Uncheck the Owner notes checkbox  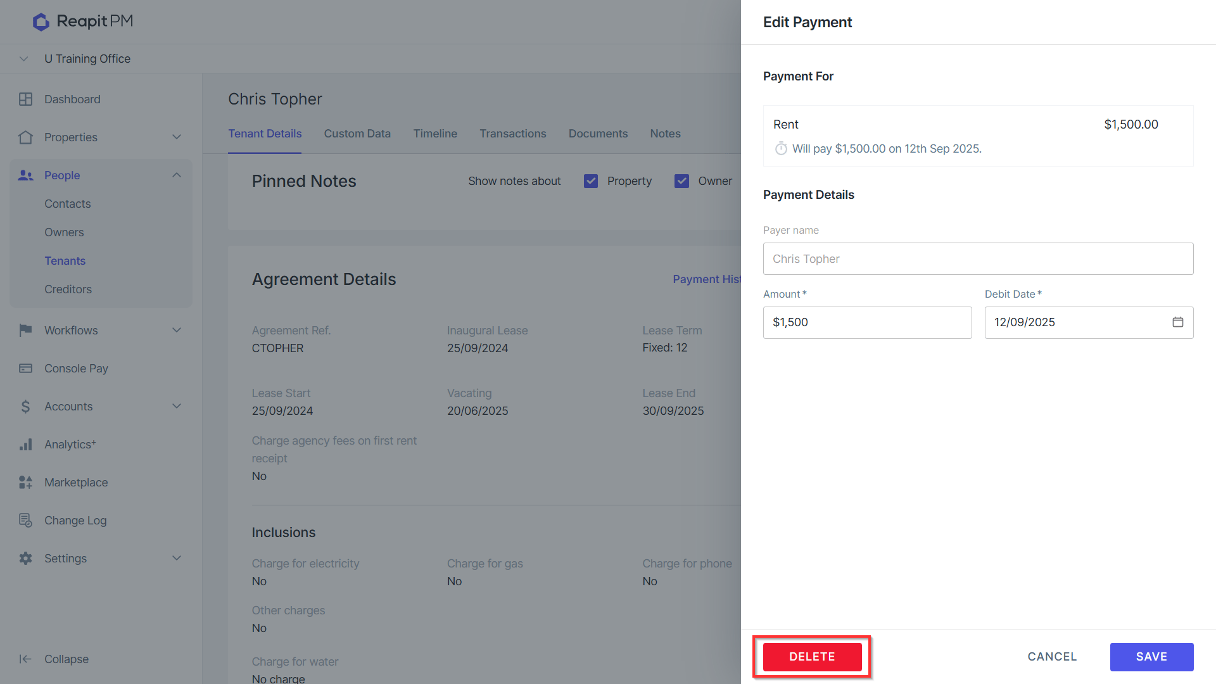tap(681, 181)
